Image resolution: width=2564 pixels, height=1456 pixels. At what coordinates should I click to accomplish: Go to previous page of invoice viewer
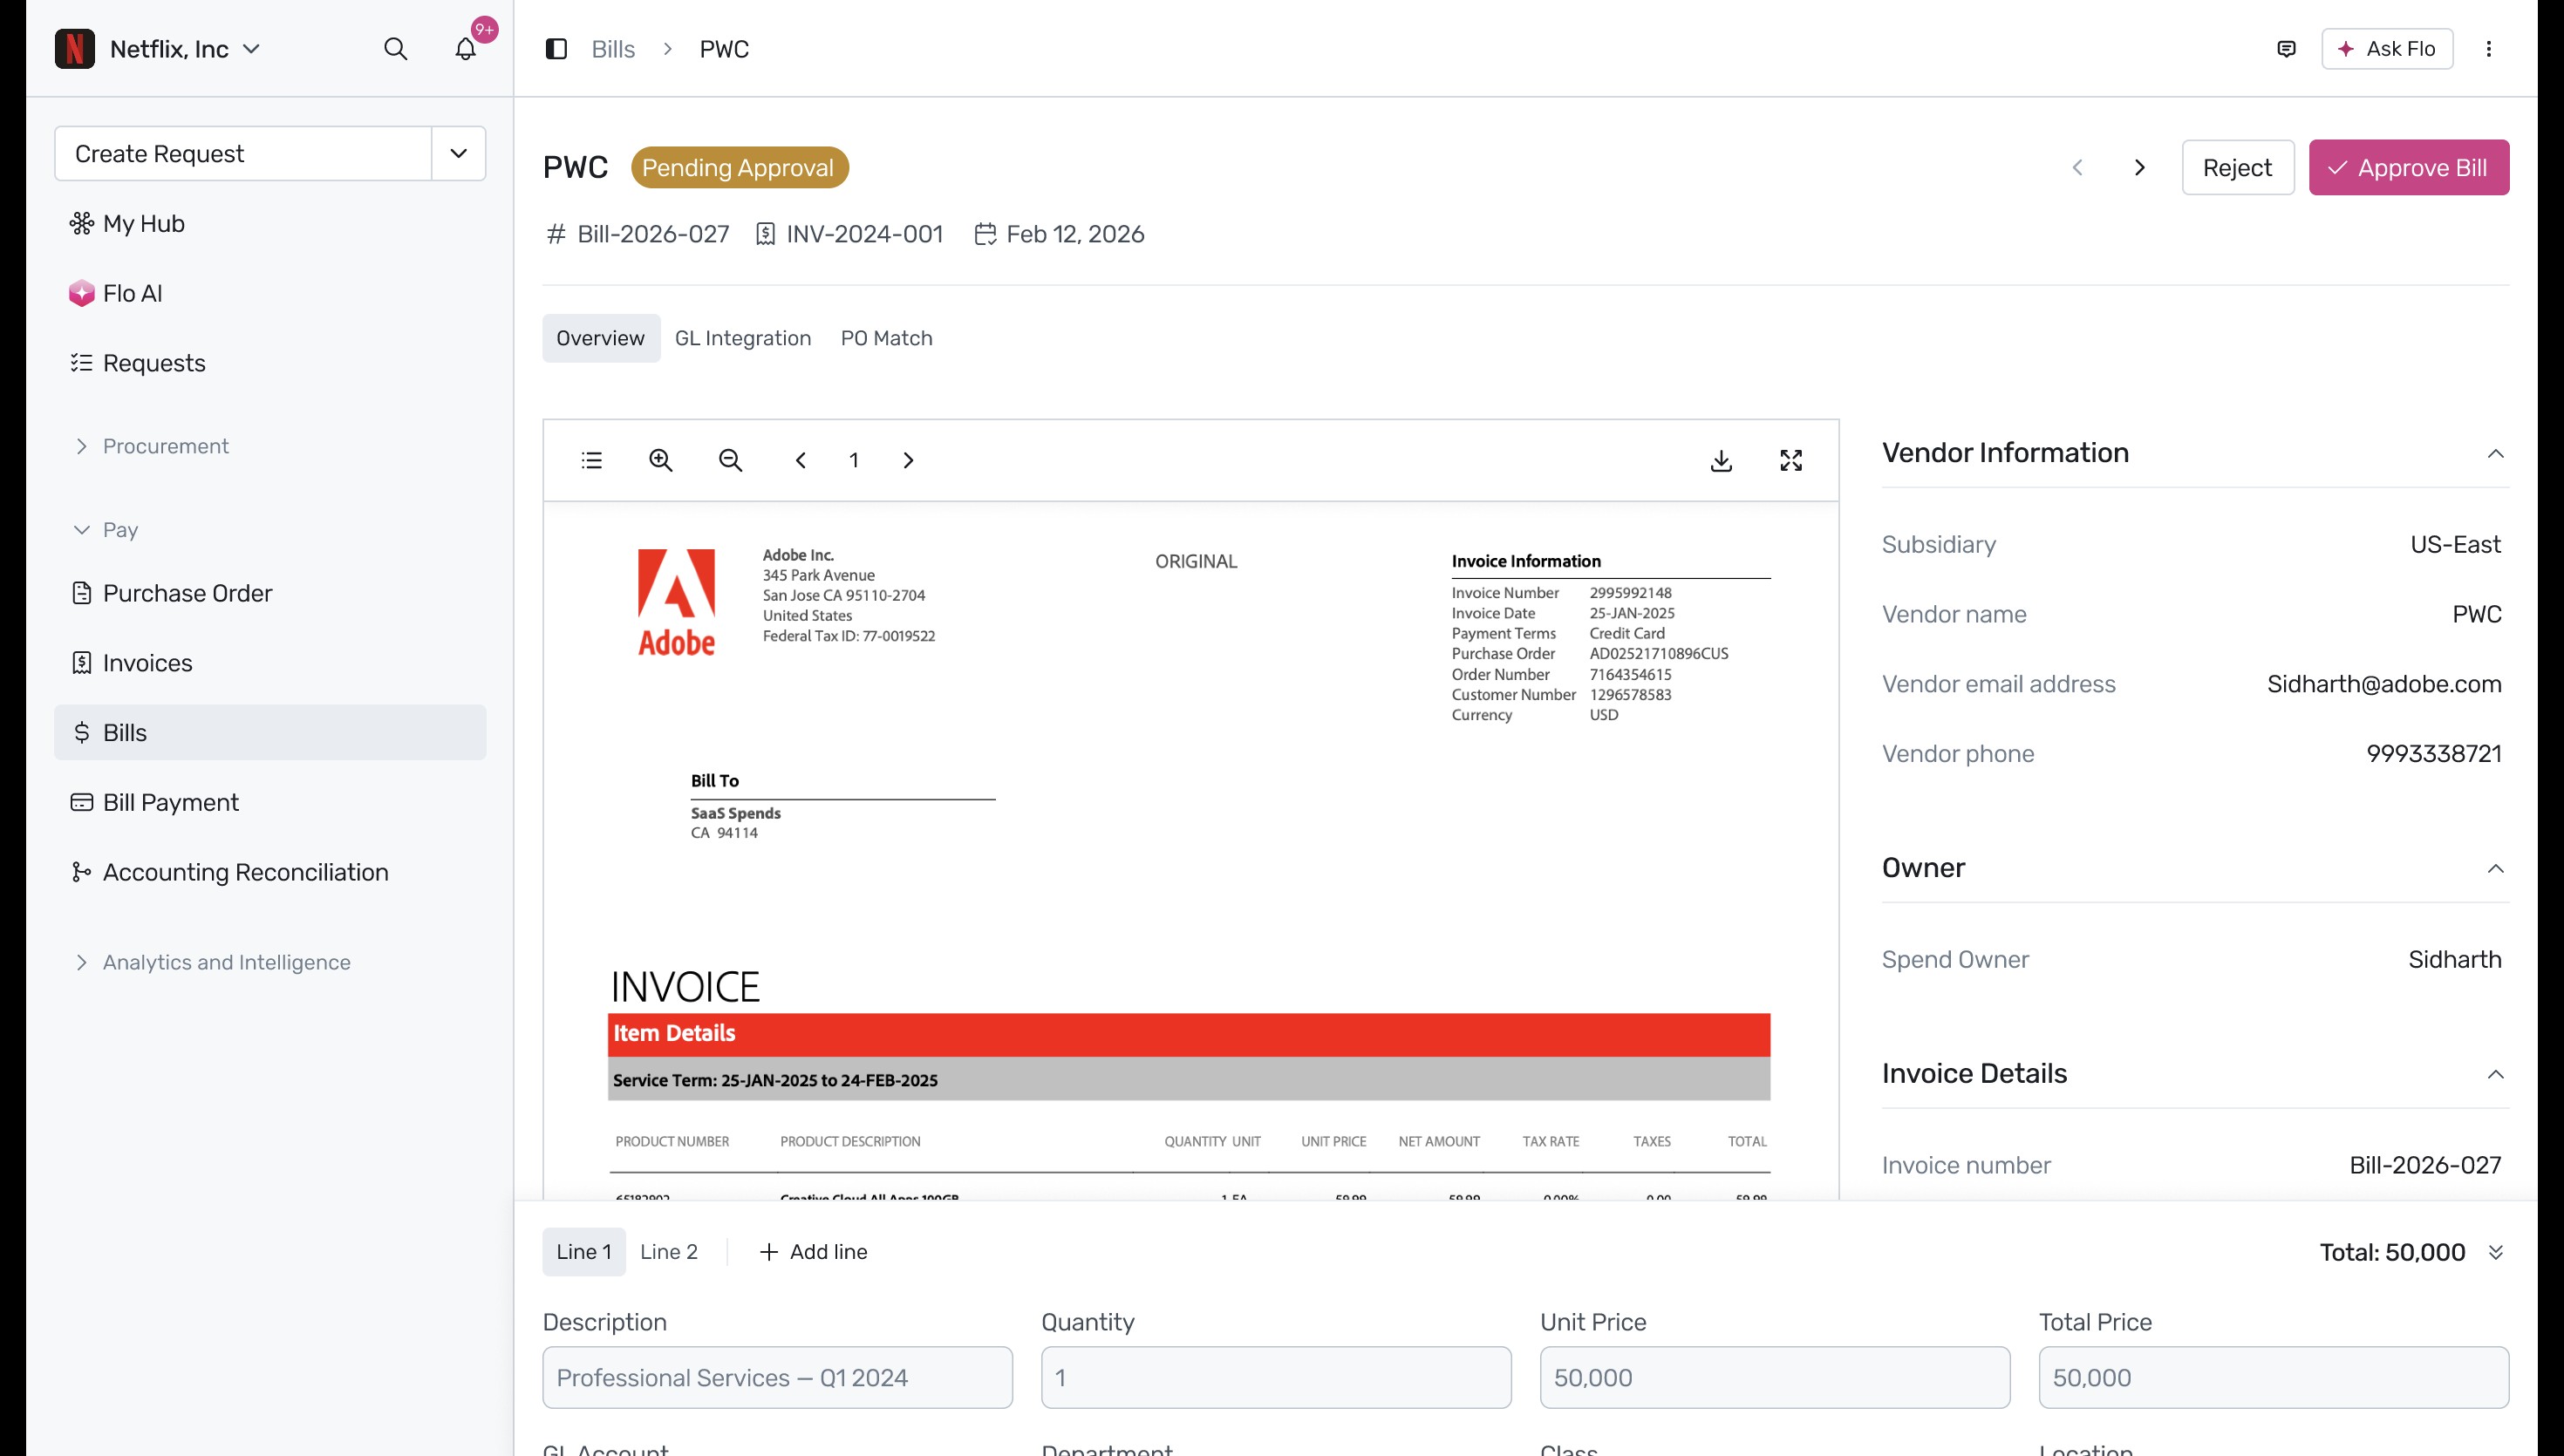800,460
